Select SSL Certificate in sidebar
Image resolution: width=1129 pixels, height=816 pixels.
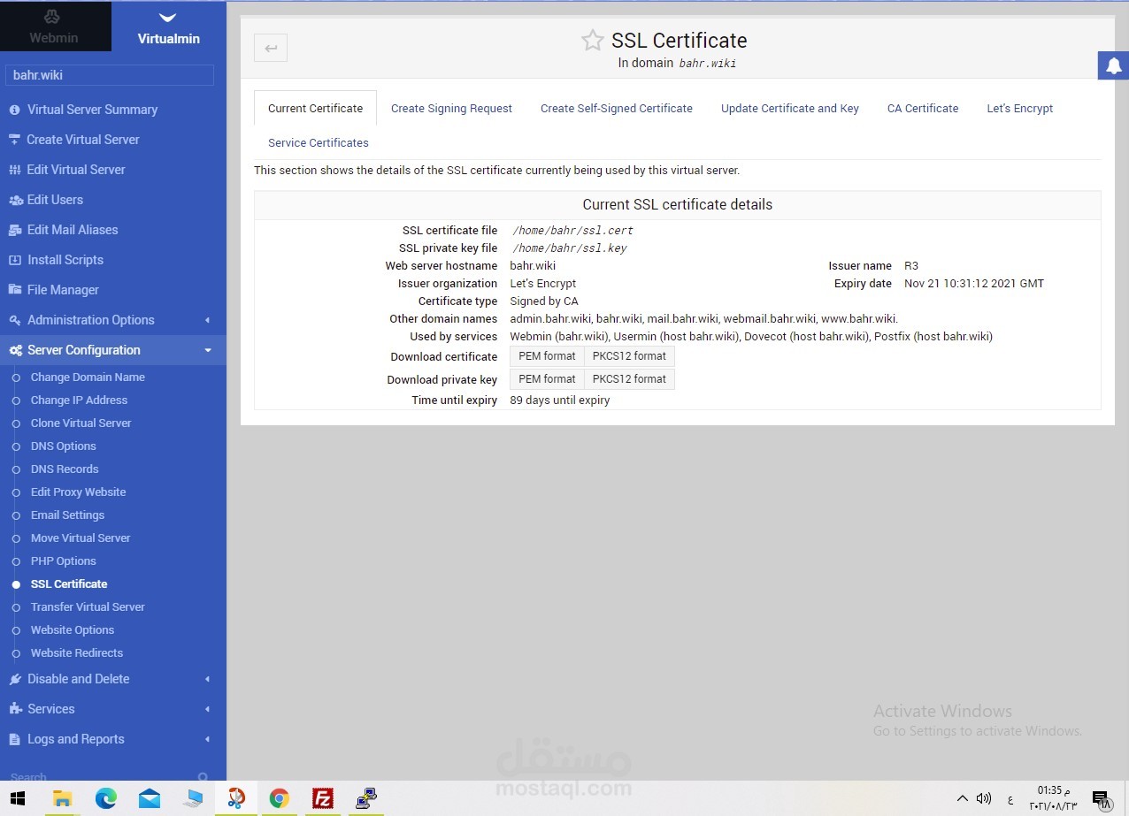coord(69,584)
